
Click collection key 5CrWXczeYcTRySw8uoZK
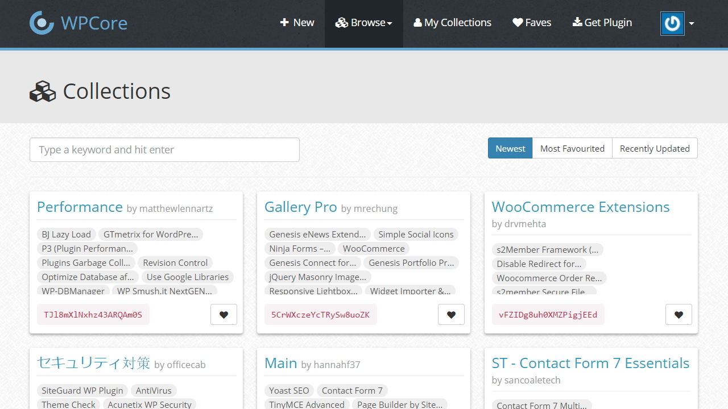320,314
